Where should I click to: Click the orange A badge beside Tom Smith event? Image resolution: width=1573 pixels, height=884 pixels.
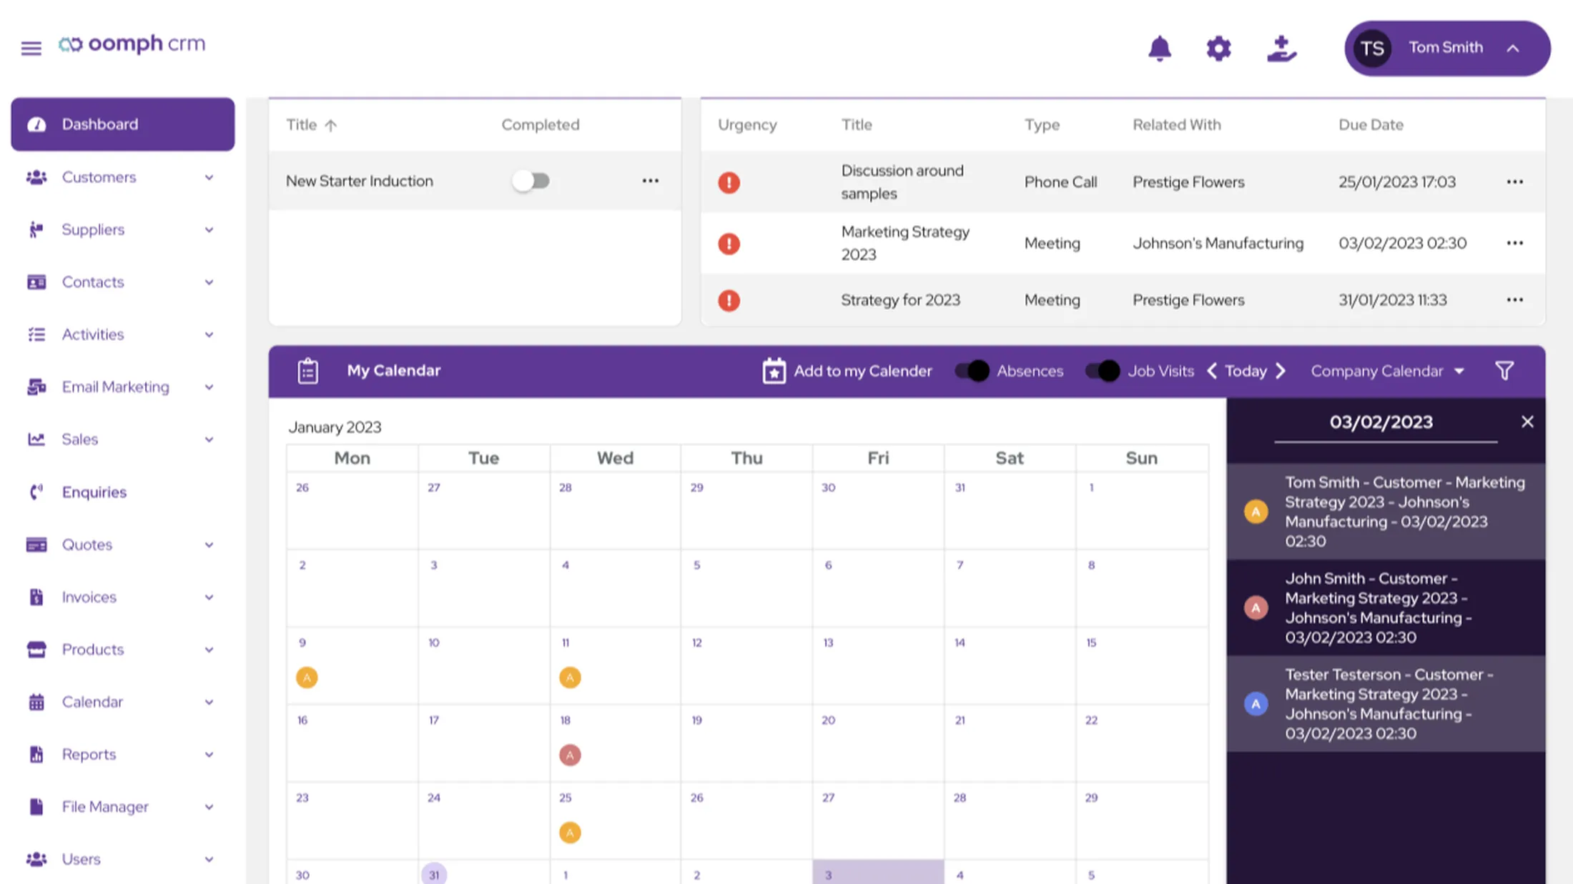(1256, 512)
